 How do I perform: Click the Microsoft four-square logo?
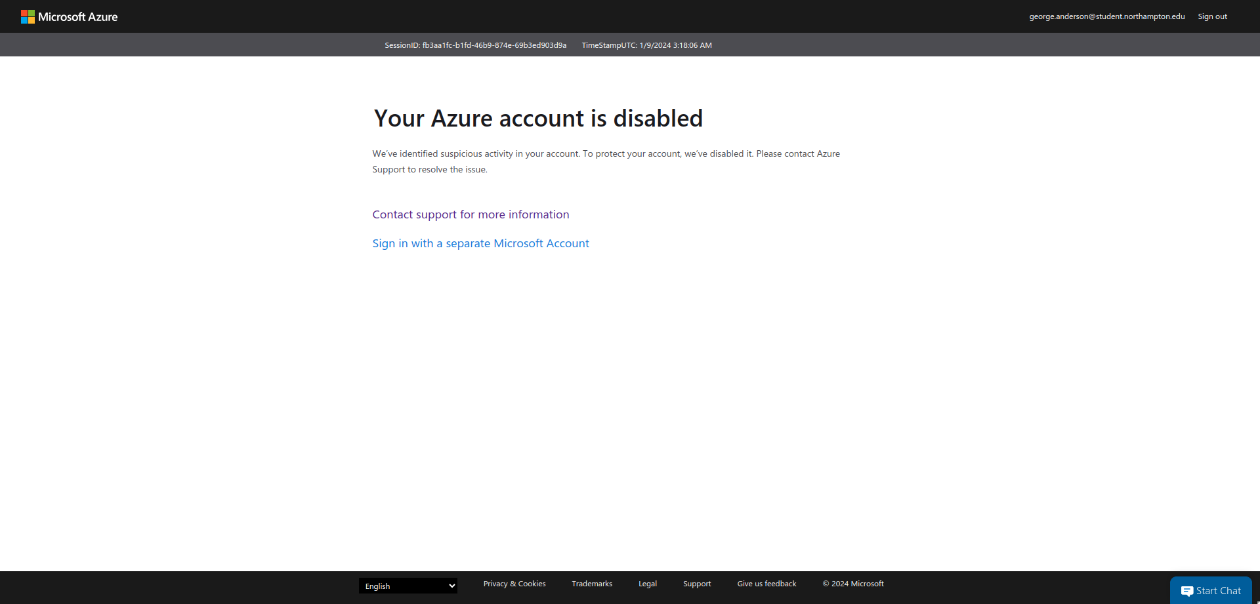coord(29,16)
